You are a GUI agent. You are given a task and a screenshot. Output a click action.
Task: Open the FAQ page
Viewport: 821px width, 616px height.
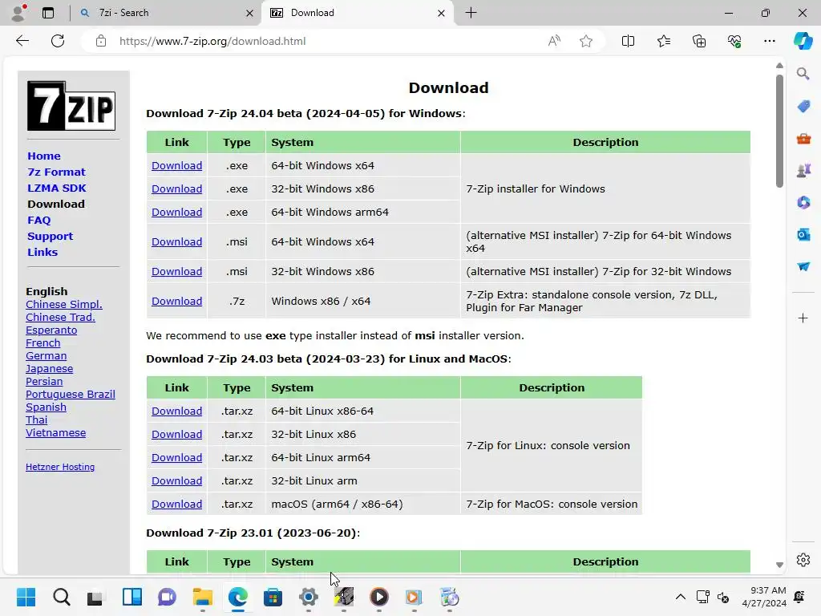pyautogui.click(x=39, y=220)
